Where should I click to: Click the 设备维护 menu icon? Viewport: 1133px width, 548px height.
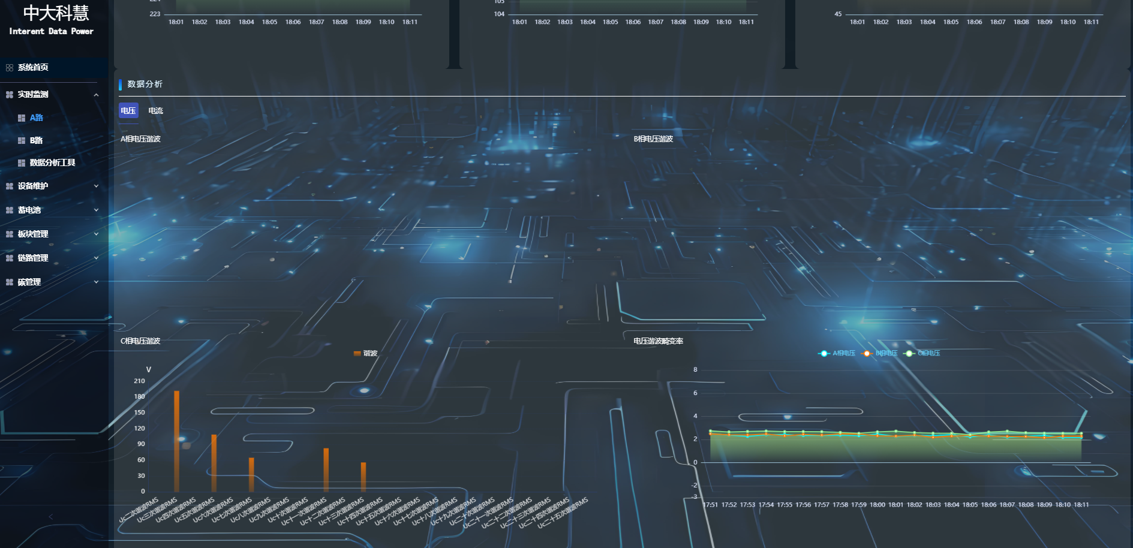point(10,186)
